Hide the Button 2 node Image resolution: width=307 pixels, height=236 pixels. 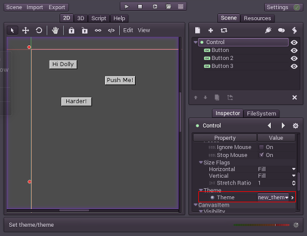pyautogui.click(x=294, y=58)
